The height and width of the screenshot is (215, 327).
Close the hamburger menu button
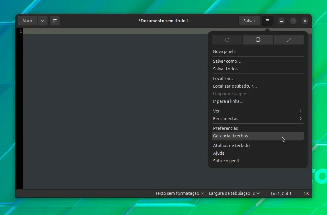tap(267, 21)
